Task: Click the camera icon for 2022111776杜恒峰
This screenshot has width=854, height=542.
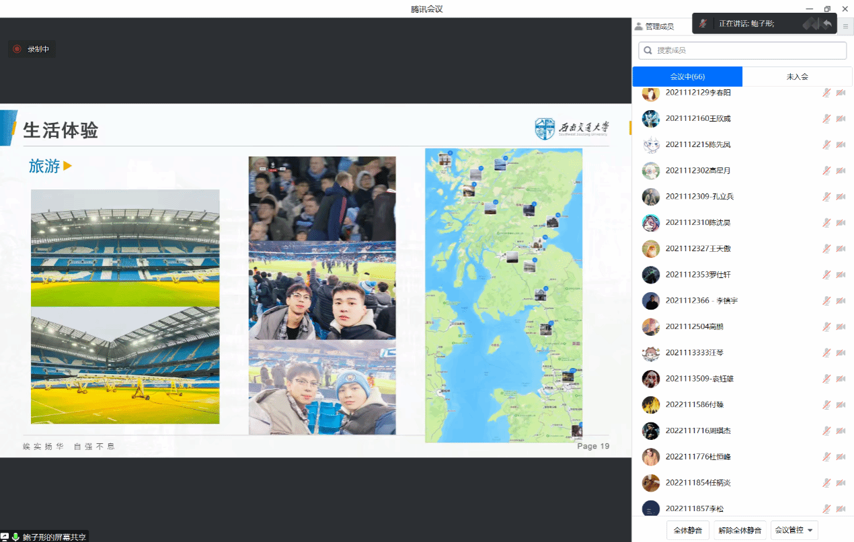Action: (841, 457)
